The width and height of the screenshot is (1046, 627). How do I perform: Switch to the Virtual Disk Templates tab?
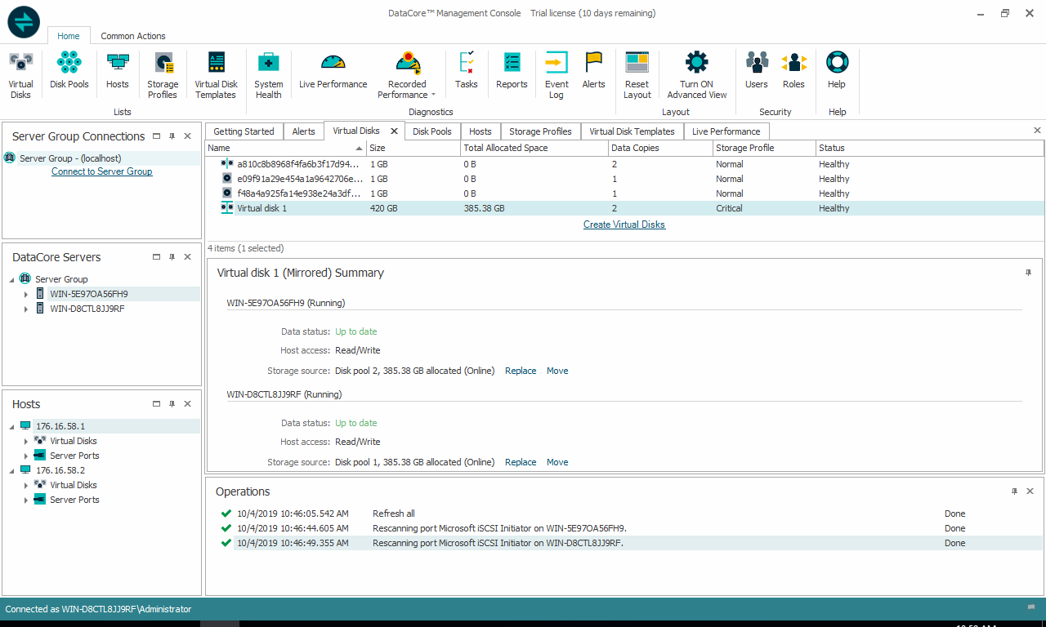[632, 131]
